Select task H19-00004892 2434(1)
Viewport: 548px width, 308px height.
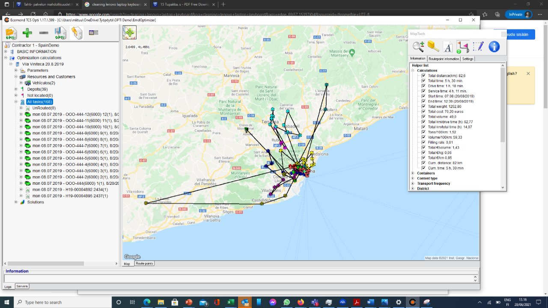click(70, 190)
